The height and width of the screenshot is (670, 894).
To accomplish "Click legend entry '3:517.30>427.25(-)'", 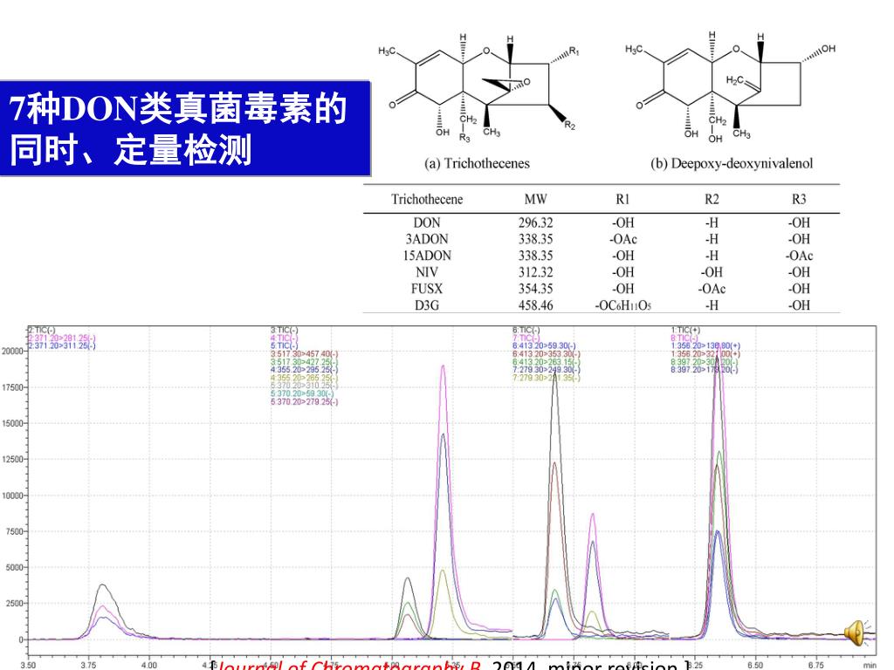I will tap(305, 362).
